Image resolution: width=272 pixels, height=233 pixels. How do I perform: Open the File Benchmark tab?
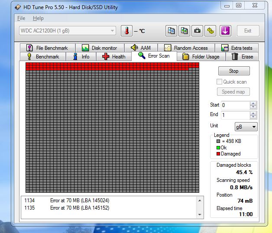pos(48,48)
